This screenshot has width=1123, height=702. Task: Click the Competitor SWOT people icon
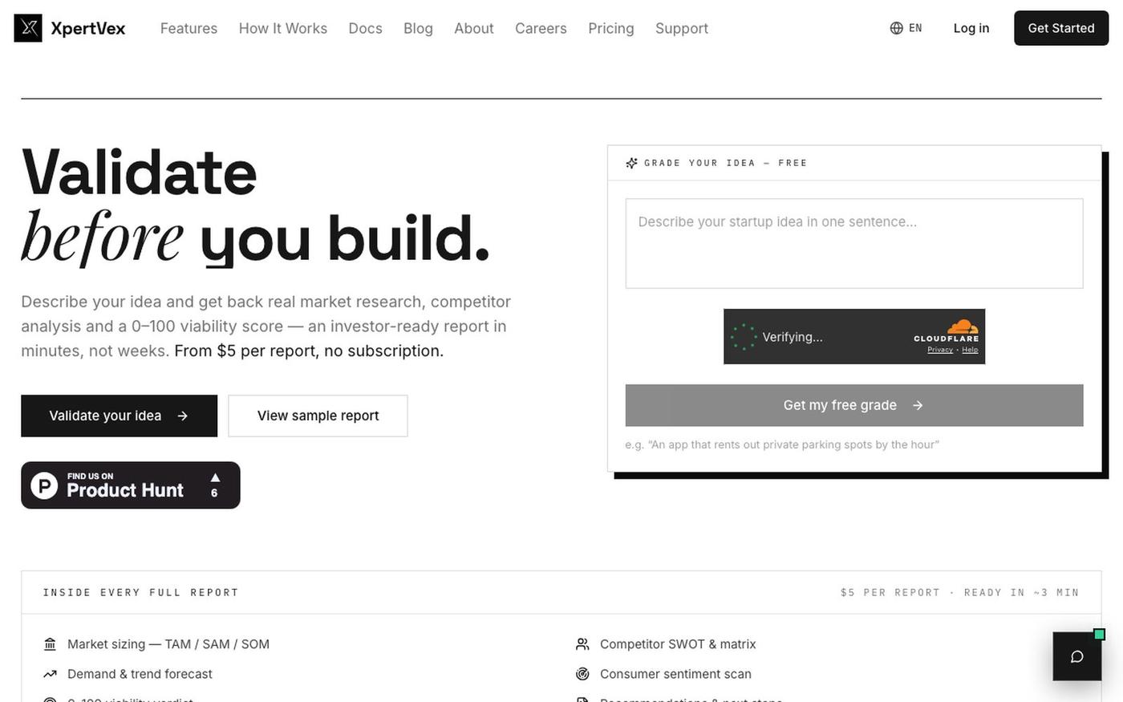pos(582,644)
